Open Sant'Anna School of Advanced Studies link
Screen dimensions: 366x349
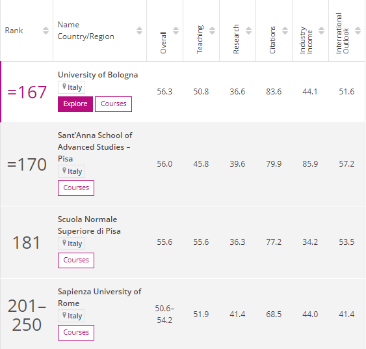95,147
